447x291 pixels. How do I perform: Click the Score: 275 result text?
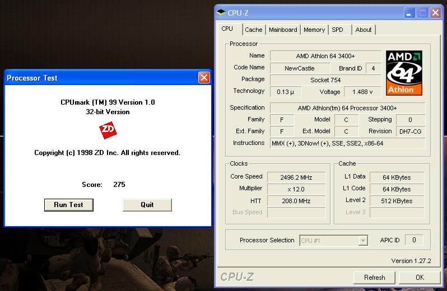tap(104, 185)
